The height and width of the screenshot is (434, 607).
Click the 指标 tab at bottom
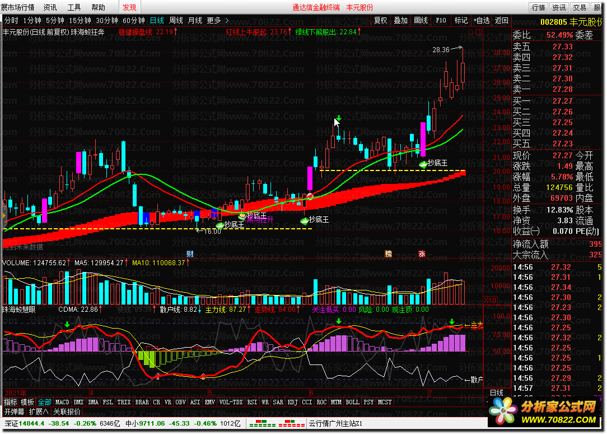coord(11,402)
